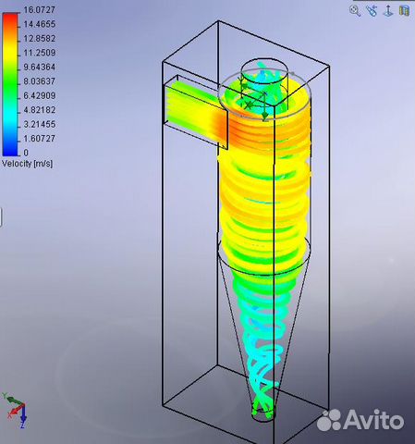Click the 12.8582 legend tick label
Viewport: 415px width, 444px height.
tap(40, 39)
